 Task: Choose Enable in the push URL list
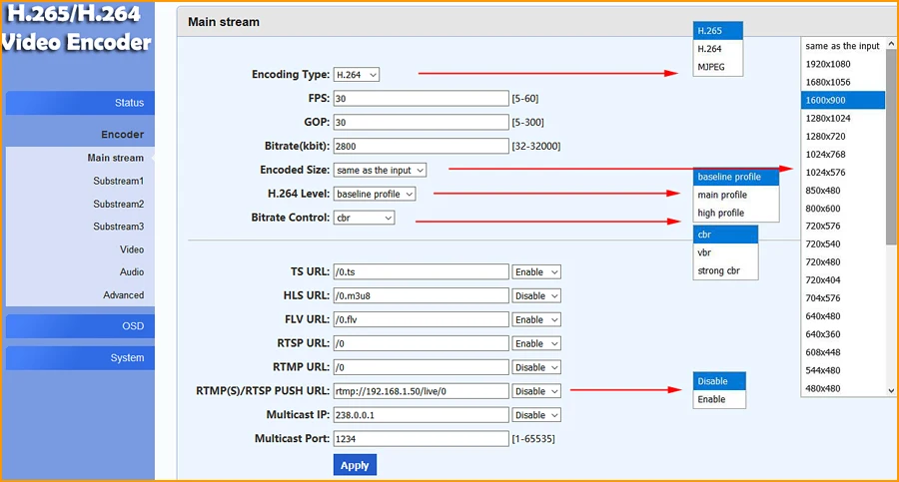point(719,399)
